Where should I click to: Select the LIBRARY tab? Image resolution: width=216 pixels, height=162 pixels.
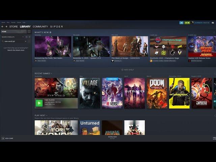(x=25, y=26)
